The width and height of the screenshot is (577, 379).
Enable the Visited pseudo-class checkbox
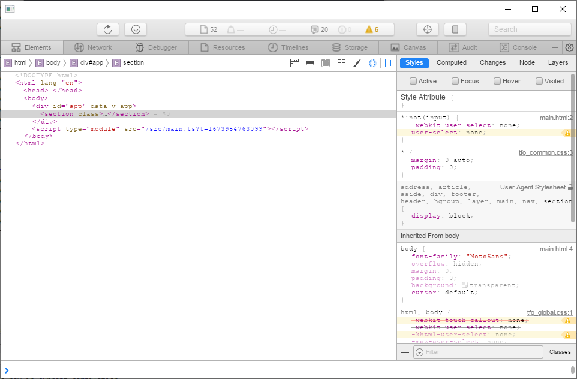(540, 81)
